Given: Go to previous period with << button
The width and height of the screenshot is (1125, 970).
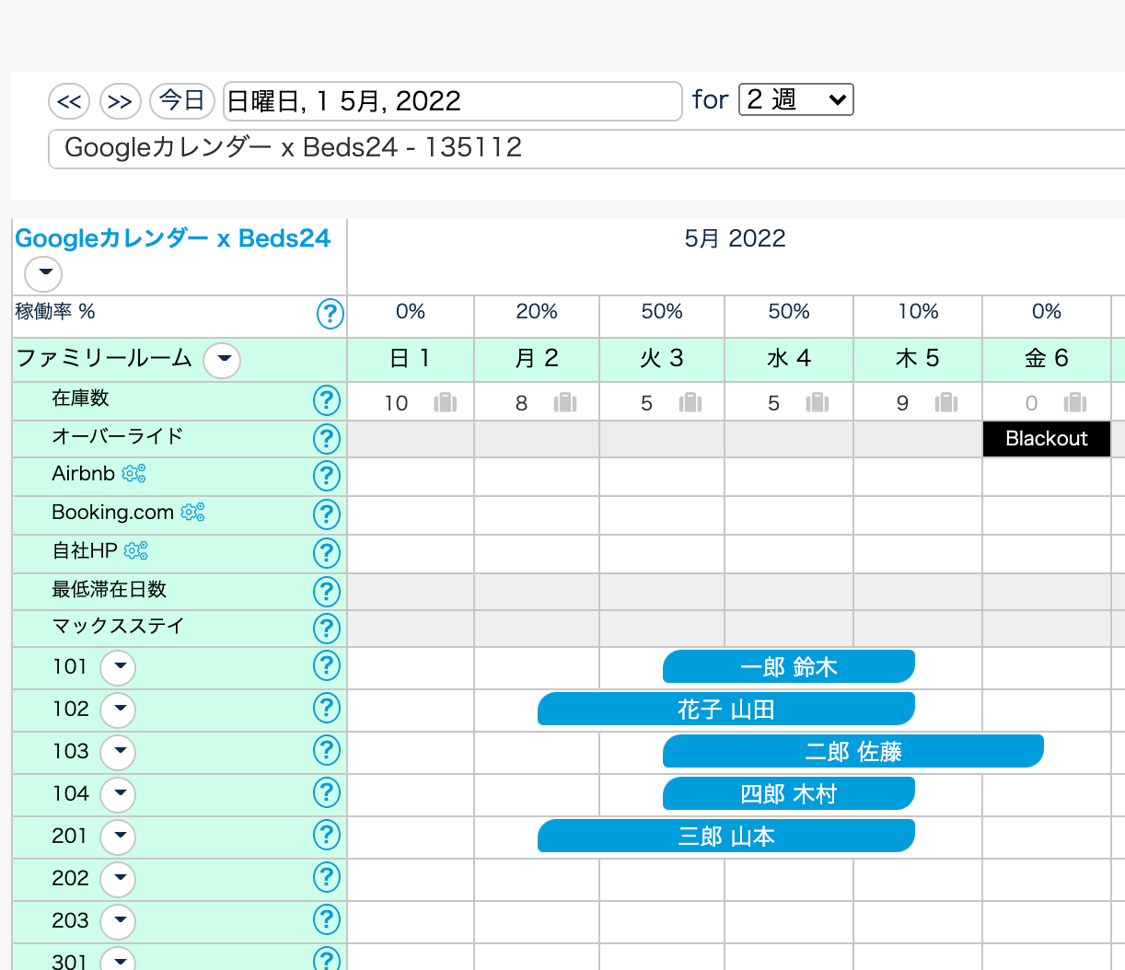Looking at the screenshot, I should 69,101.
